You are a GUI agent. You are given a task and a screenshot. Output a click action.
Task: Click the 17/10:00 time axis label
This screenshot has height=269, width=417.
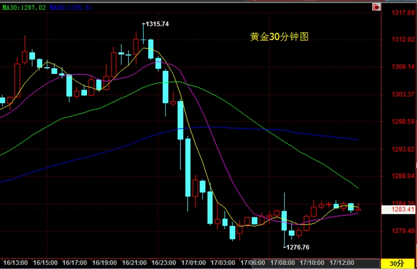(x=312, y=263)
